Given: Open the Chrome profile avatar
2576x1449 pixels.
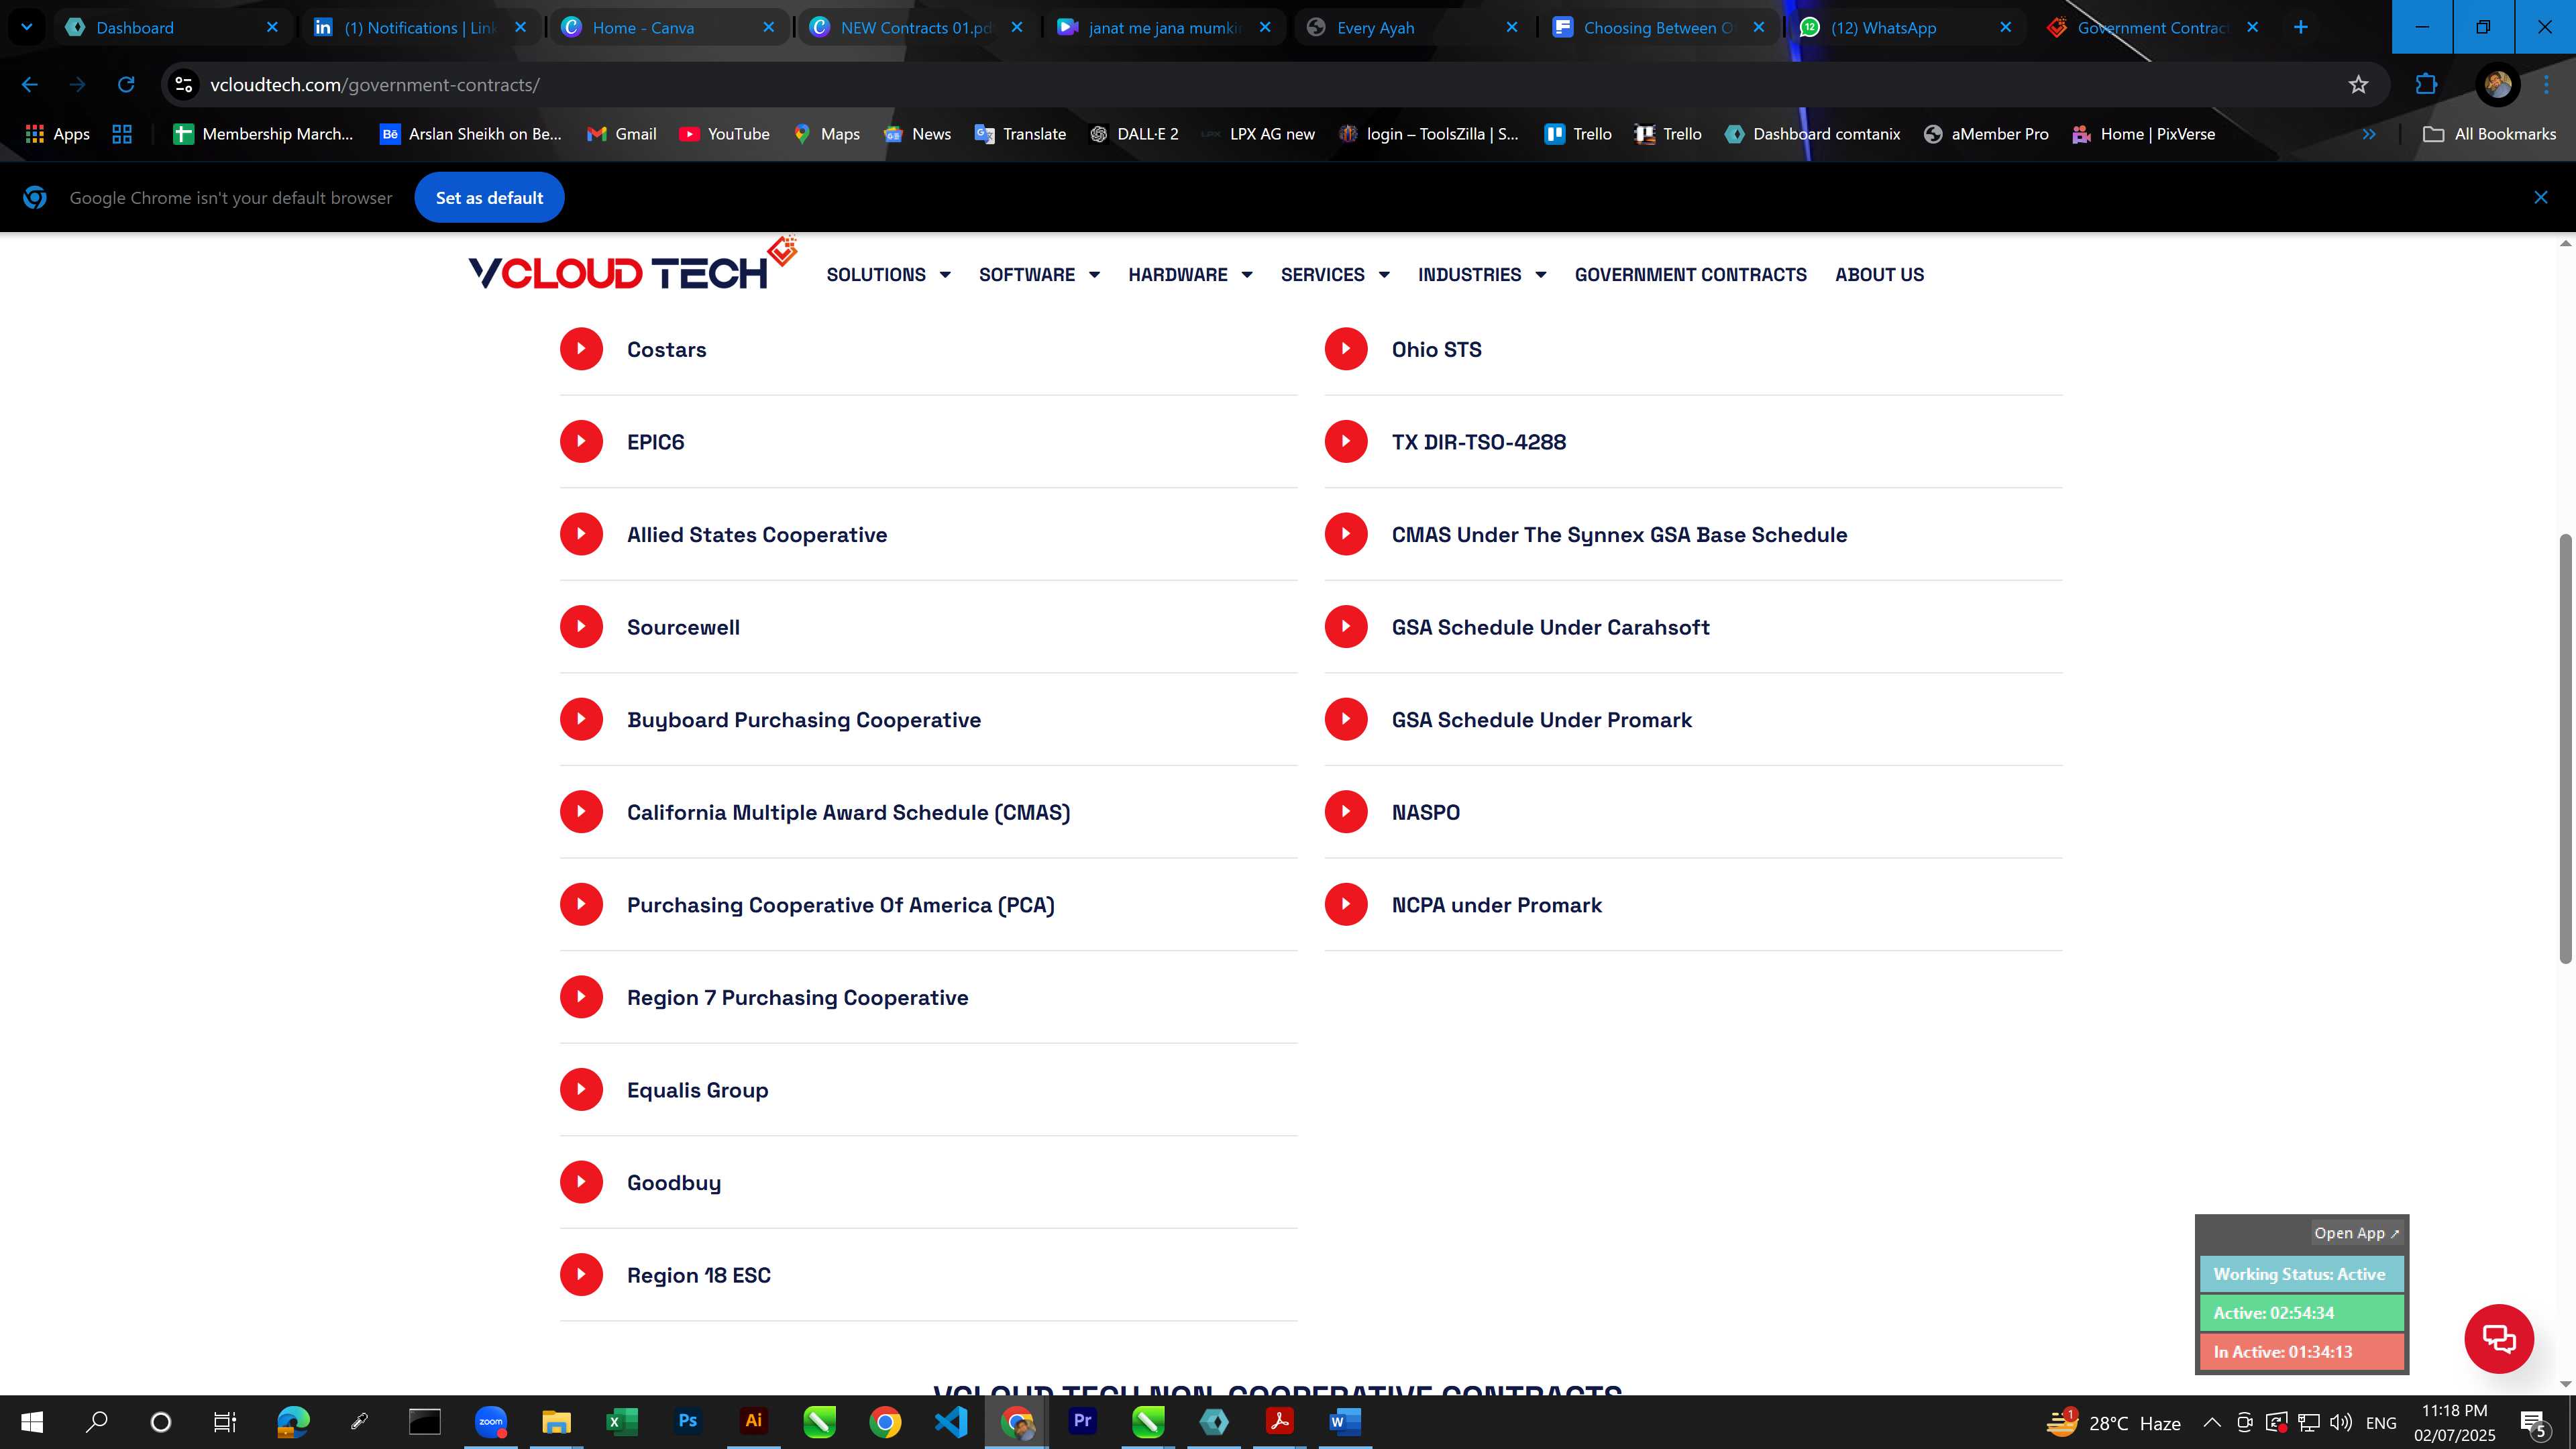Looking at the screenshot, I should [2497, 85].
